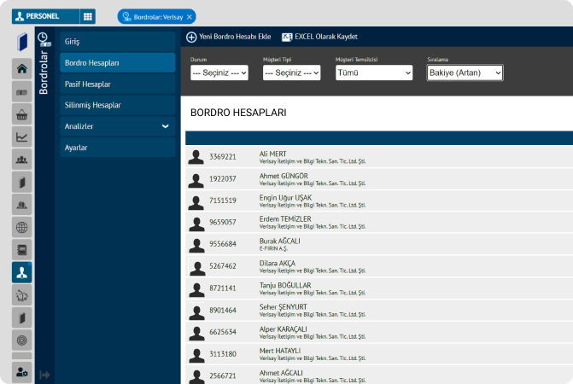Image resolution: width=573 pixels, height=384 pixels.
Task: Open the Durum dropdown
Action: [219, 73]
